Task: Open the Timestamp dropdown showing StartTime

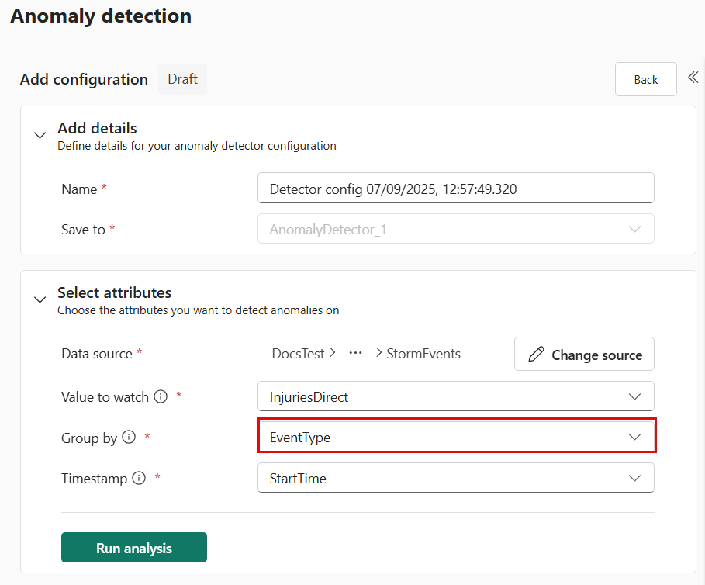Action: 455,478
